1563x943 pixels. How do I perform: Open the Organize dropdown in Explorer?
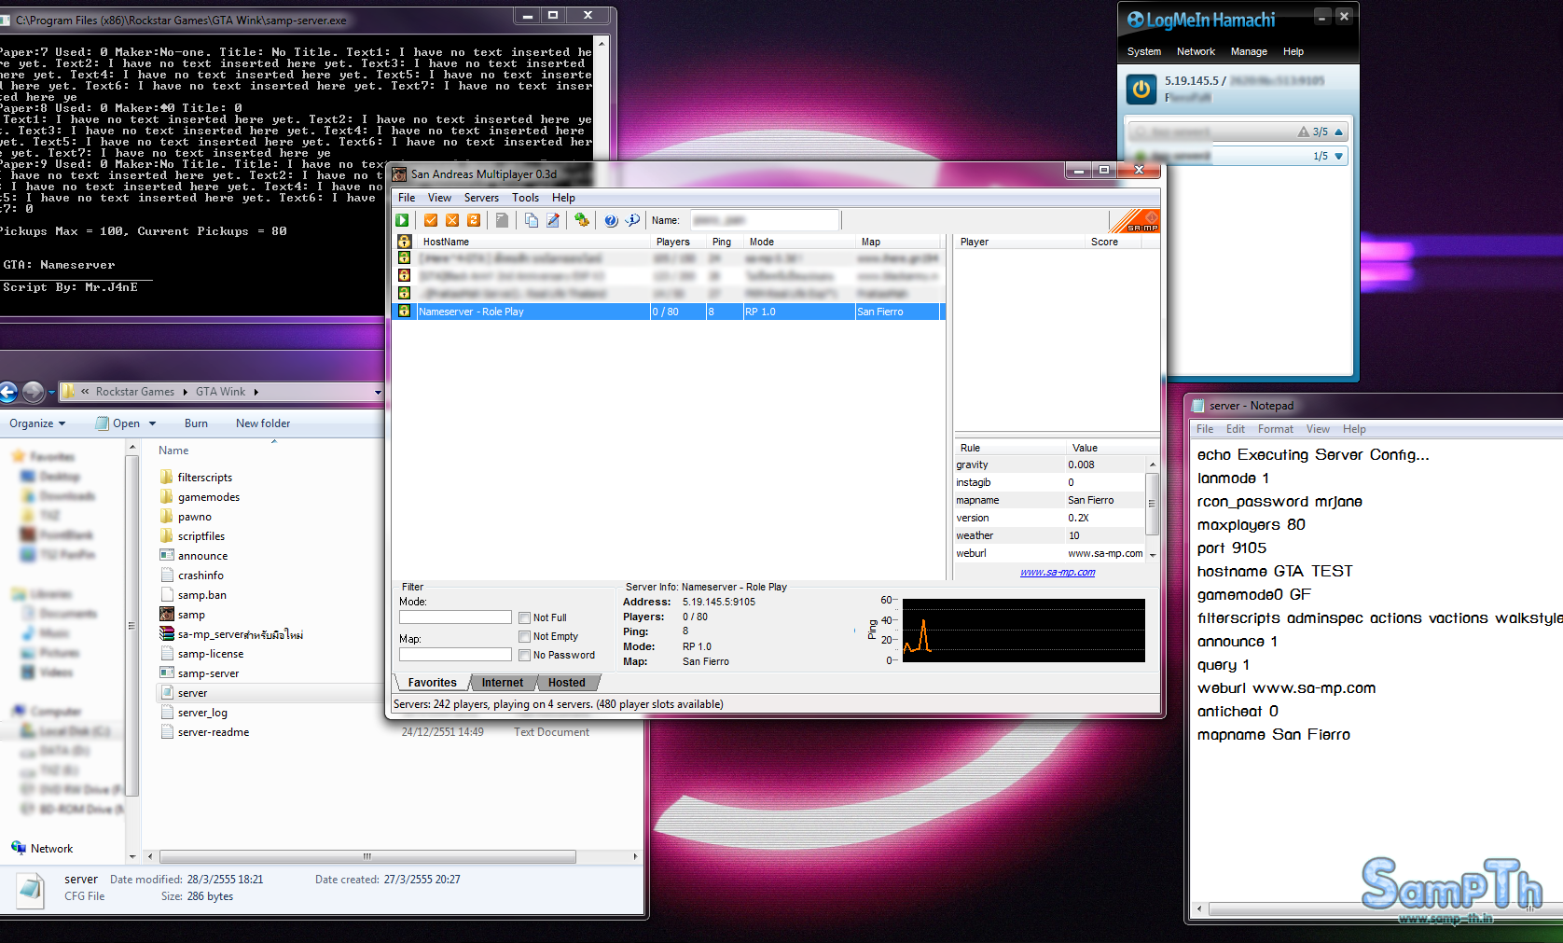[37, 423]
